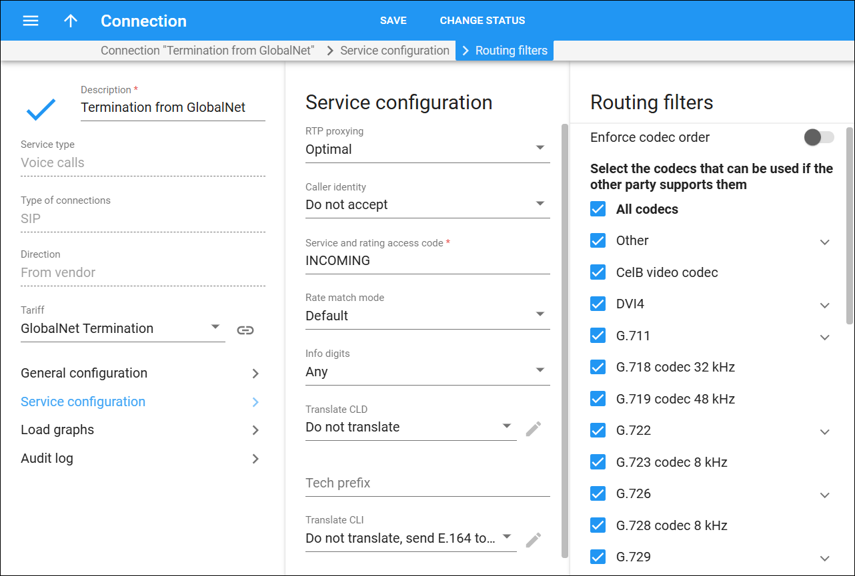Screen dimensions: 855x576
Task: Open Translate CLI dropdown
Action: pyautogui.click(x=411, y=538)
